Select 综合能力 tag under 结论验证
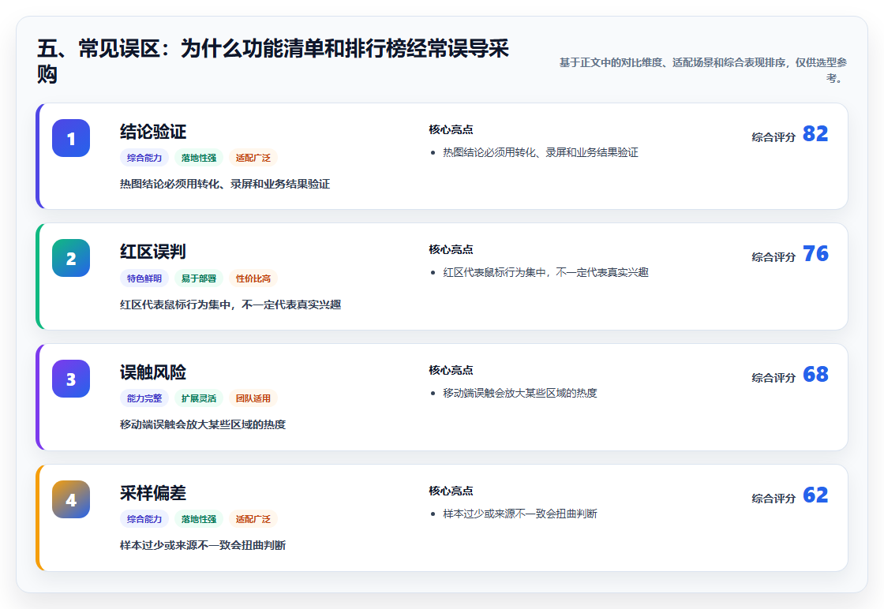 click(144, 158)
